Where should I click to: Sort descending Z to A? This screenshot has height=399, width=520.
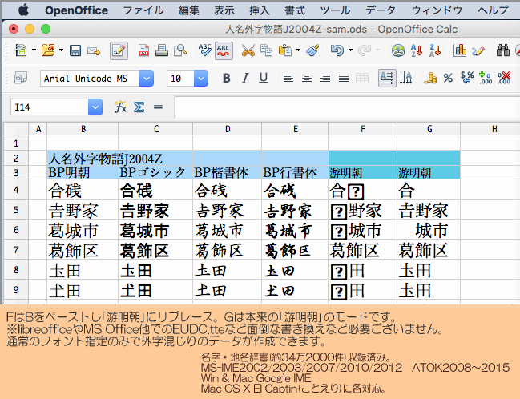click(x=435, y=50)
